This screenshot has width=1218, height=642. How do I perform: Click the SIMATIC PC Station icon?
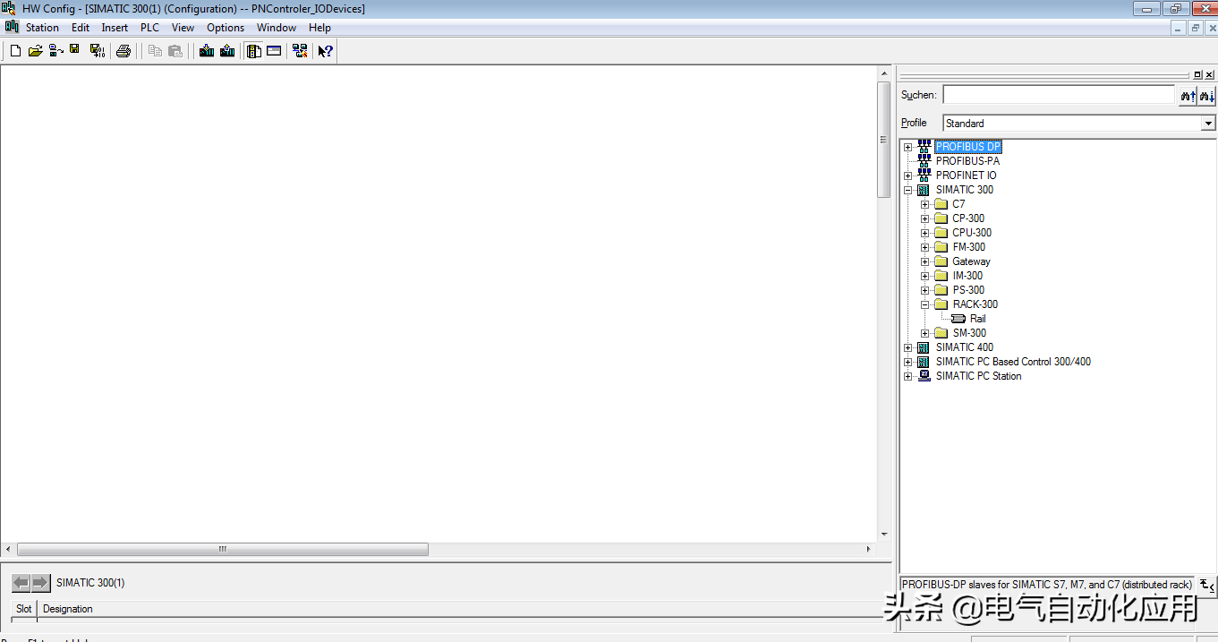tap(924, 376)
